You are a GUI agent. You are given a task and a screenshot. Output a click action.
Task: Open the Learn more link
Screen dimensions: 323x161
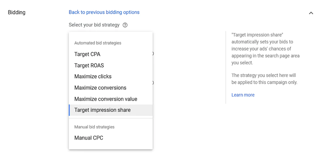pyautogui.click(x=243, y=95)
